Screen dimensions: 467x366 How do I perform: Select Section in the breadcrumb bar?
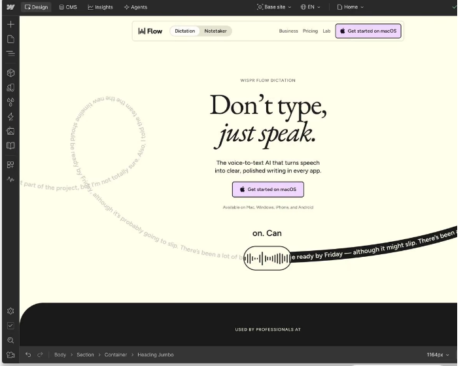point(85,355)
